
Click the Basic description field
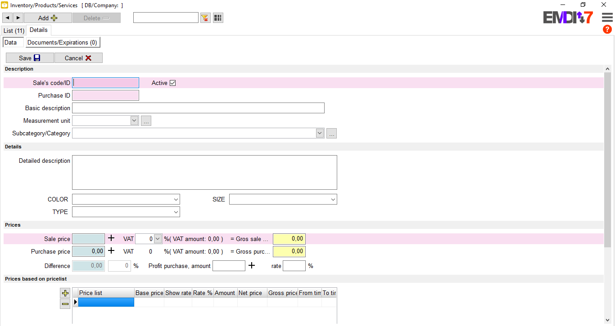click(198, 108)
